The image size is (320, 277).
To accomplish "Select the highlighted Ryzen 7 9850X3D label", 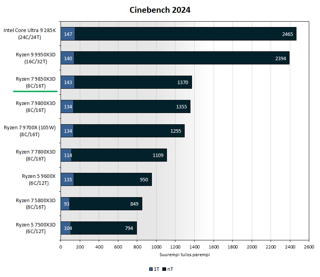I will [35, 82].
